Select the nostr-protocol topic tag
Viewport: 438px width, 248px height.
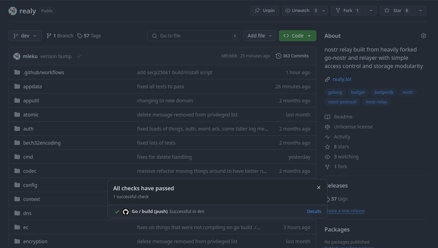tap(342, 102)
